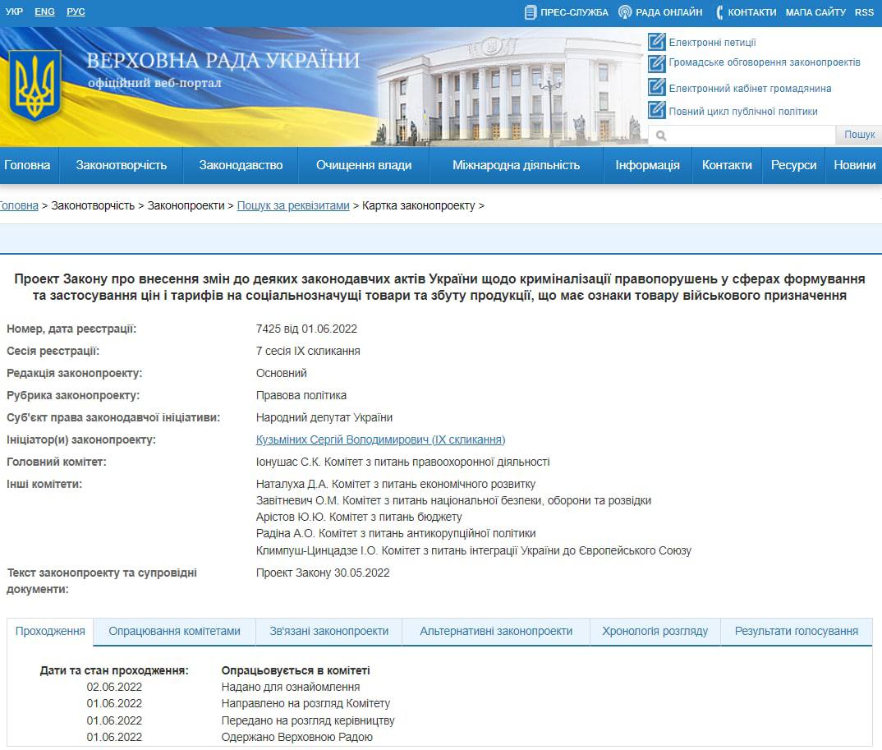Open Мапа сайту in top bar
Screen dimensions: 882x750
[815, 12]
